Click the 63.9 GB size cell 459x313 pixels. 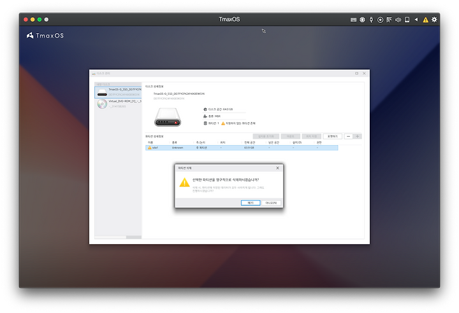pos(249,148)
